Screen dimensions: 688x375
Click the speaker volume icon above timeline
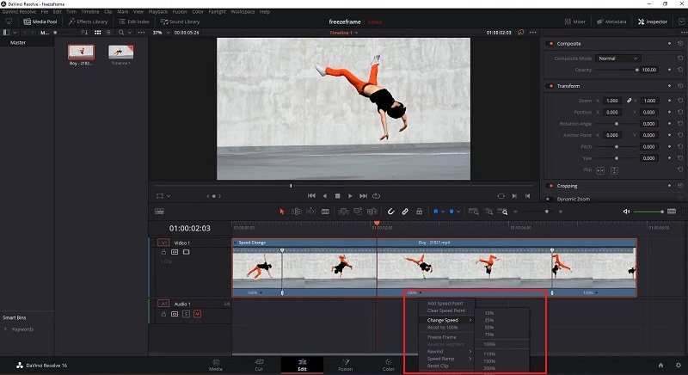(626, 212)
